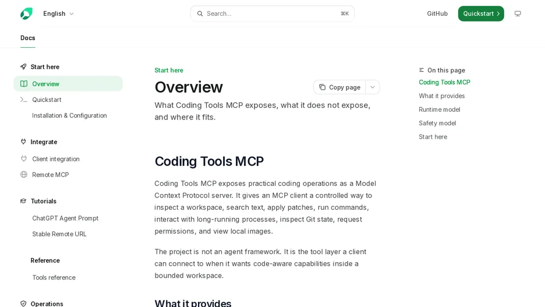Click the Start here breadcrumb label
This screenshot has width=545, height=307.
coord(169,70)
